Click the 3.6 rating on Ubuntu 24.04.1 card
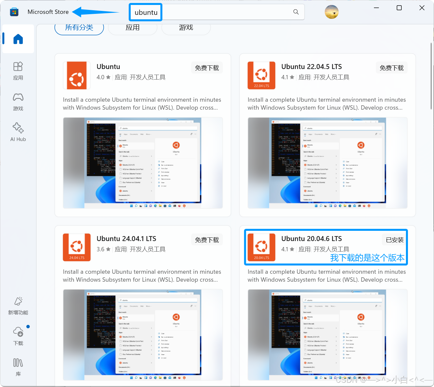This screenshot has width=434, height=387. 103,249
